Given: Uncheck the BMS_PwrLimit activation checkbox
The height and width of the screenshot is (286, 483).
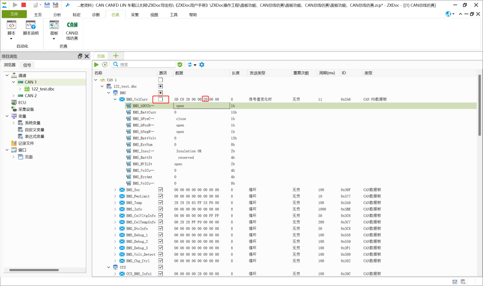Looking at the screenshot, I should click(161, 196).
